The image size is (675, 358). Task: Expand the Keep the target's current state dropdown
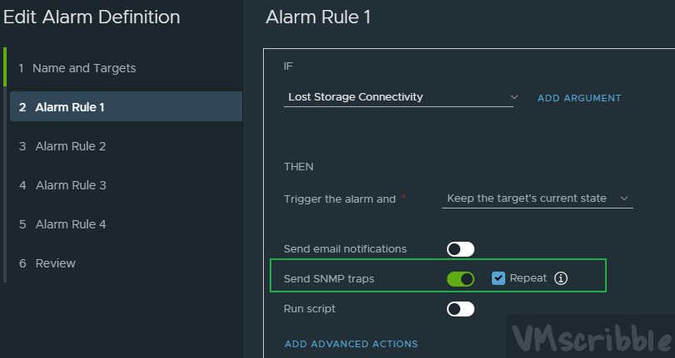pos(537,199)
